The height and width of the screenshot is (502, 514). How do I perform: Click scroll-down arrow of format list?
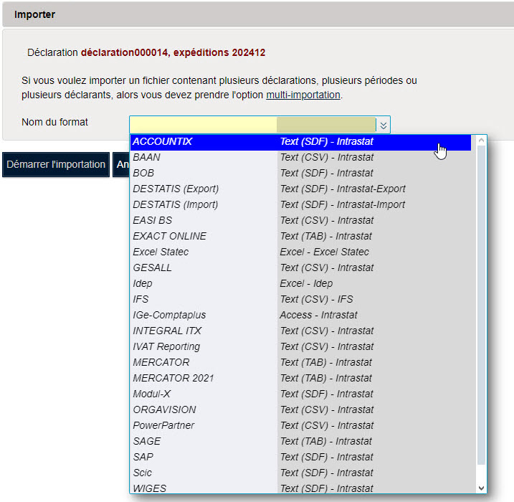[x=481, y=488]
